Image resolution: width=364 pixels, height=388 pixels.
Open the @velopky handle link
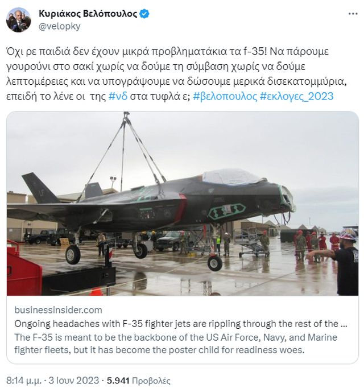click(x=60, y=26)
